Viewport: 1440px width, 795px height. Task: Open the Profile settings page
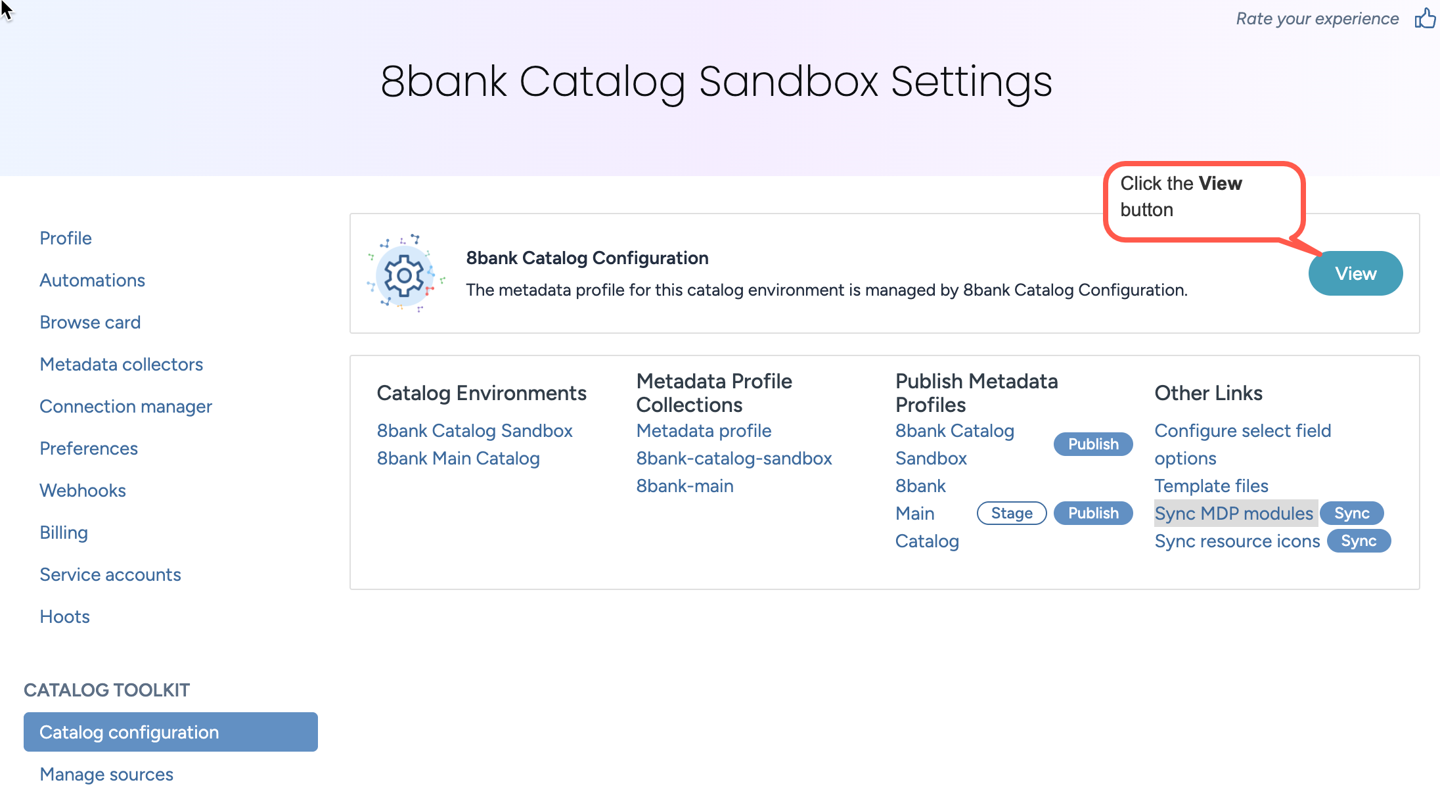pos(65,237)
